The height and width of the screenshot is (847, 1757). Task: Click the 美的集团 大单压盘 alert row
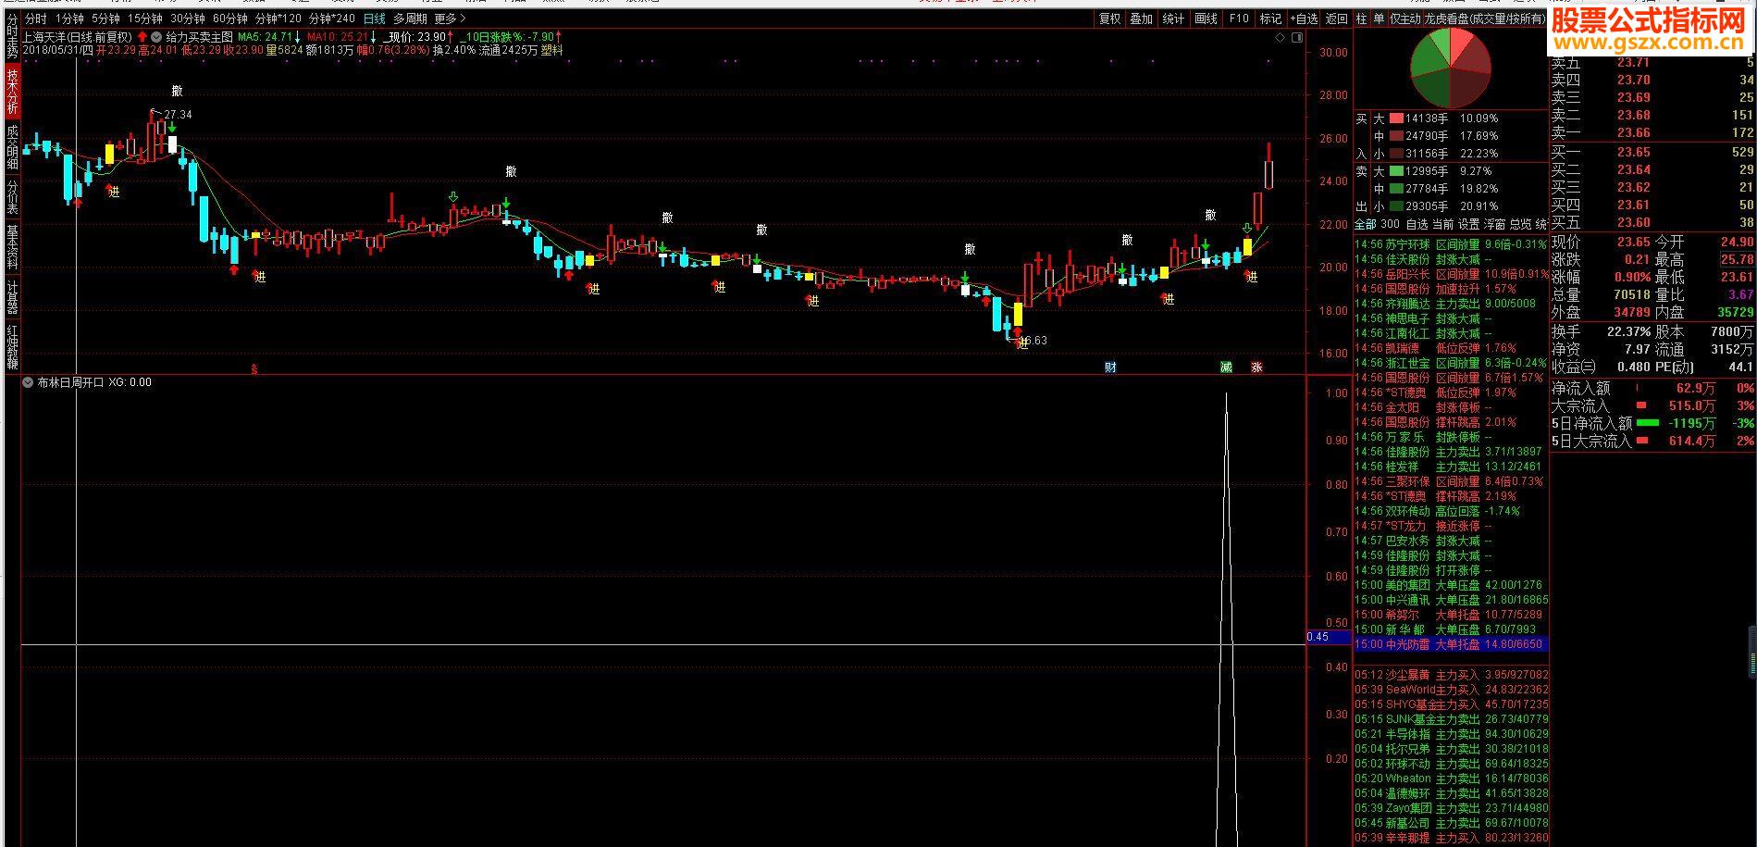1451,585
